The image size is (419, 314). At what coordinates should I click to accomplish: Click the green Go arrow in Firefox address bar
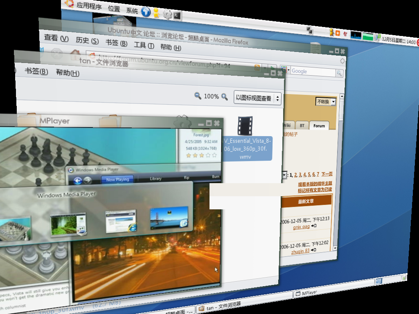[x=272, y=68]
